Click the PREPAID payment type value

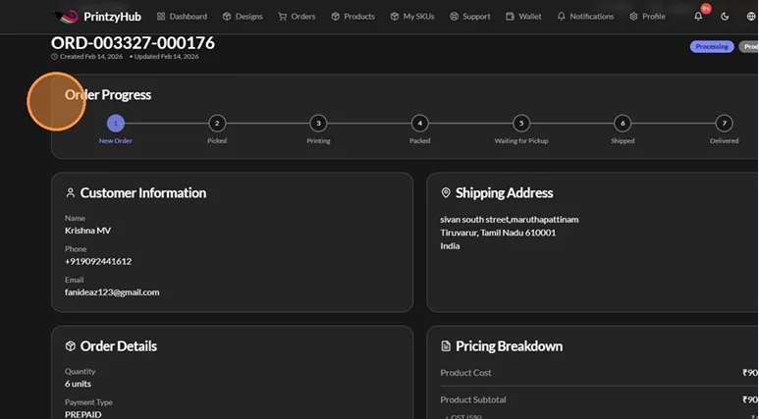pyautogui.click(x=83, y=415)
